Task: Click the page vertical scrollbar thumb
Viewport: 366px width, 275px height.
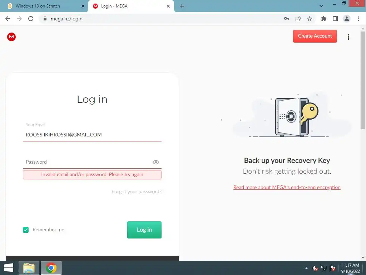Action: pyautogui.click(x=363, y=80)
